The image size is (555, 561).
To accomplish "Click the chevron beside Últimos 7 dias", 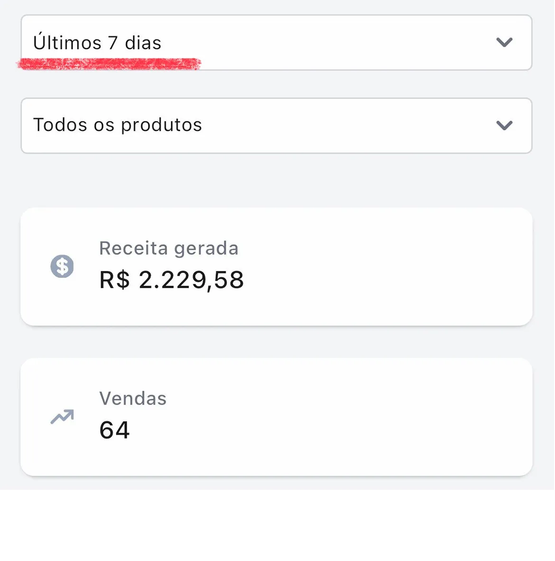I will pos(504,42).
